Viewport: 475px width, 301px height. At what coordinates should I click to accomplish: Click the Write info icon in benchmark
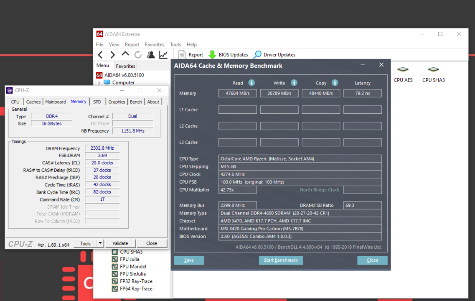(x=294, y=83)
